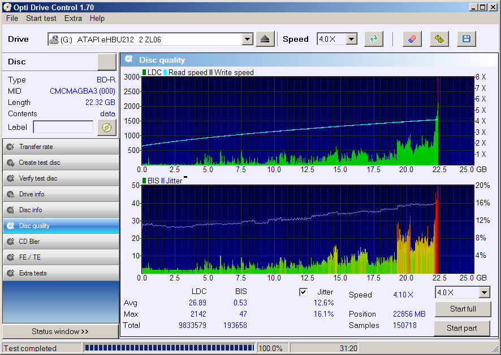Select the FE / TE test
The height and width of the screenshot is (355, 501).
[x=61, y=257]
